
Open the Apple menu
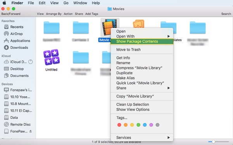[4, 3]
